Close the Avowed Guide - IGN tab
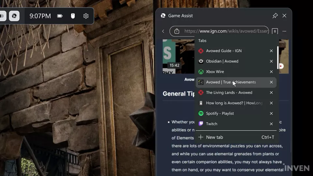This screenshot has width=313, height=176. click(x=271, y=51)
